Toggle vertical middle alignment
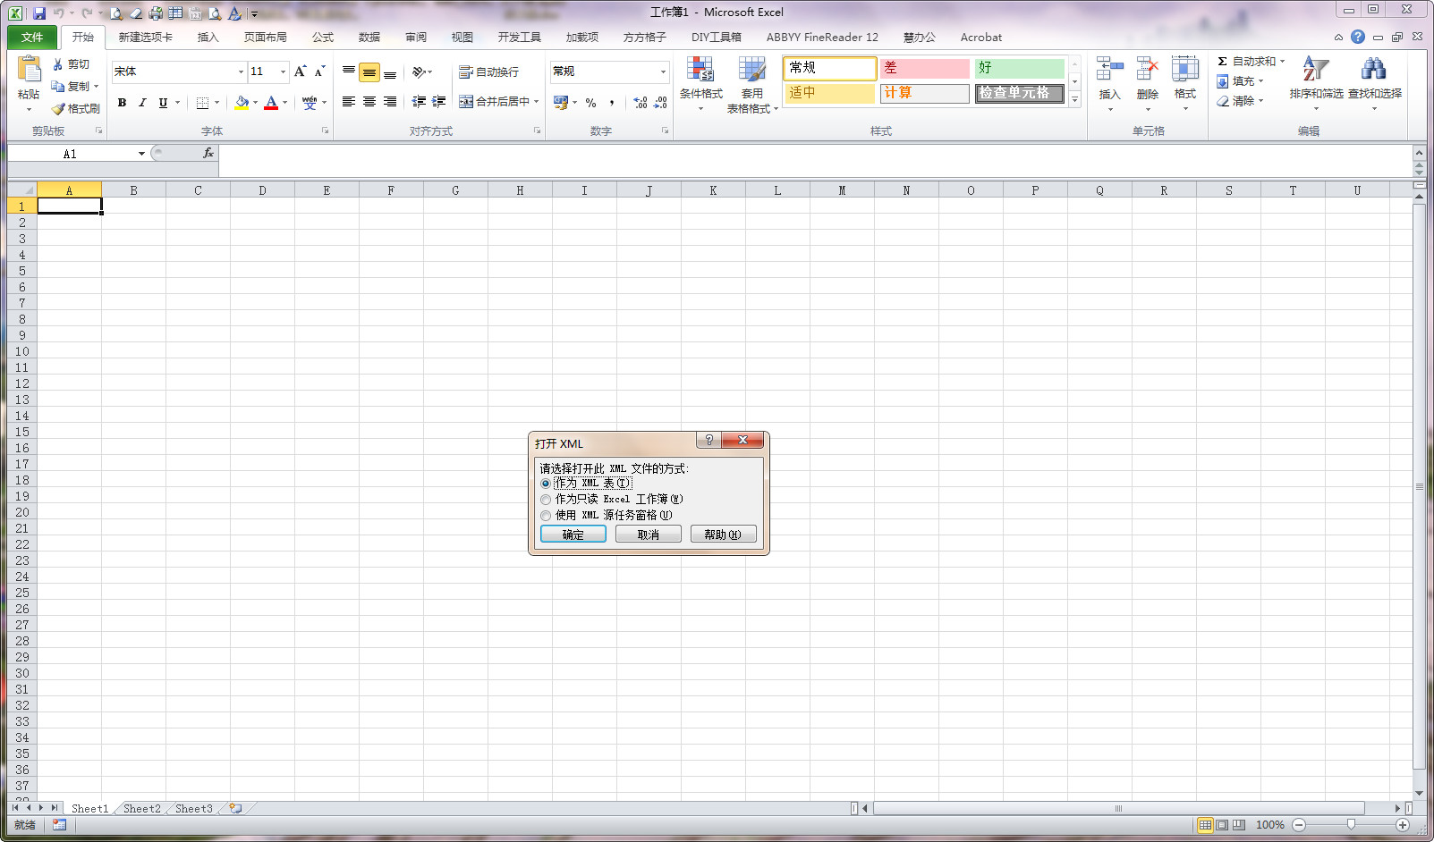The width and height of the screenshot is (1434, 842). pos(369,72)
